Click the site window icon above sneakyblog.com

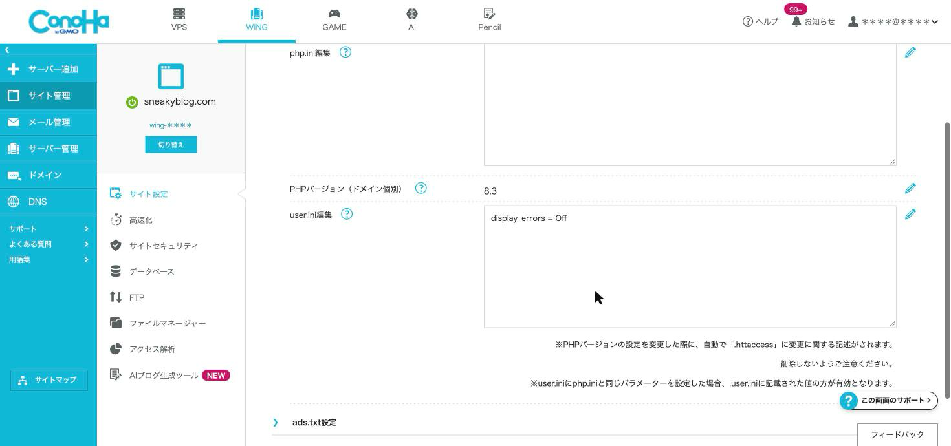coord(171,76)
